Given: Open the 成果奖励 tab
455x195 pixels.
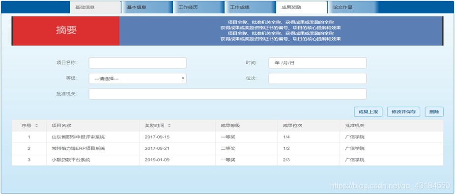Looking at the screenshot, I should pos(302,7).
